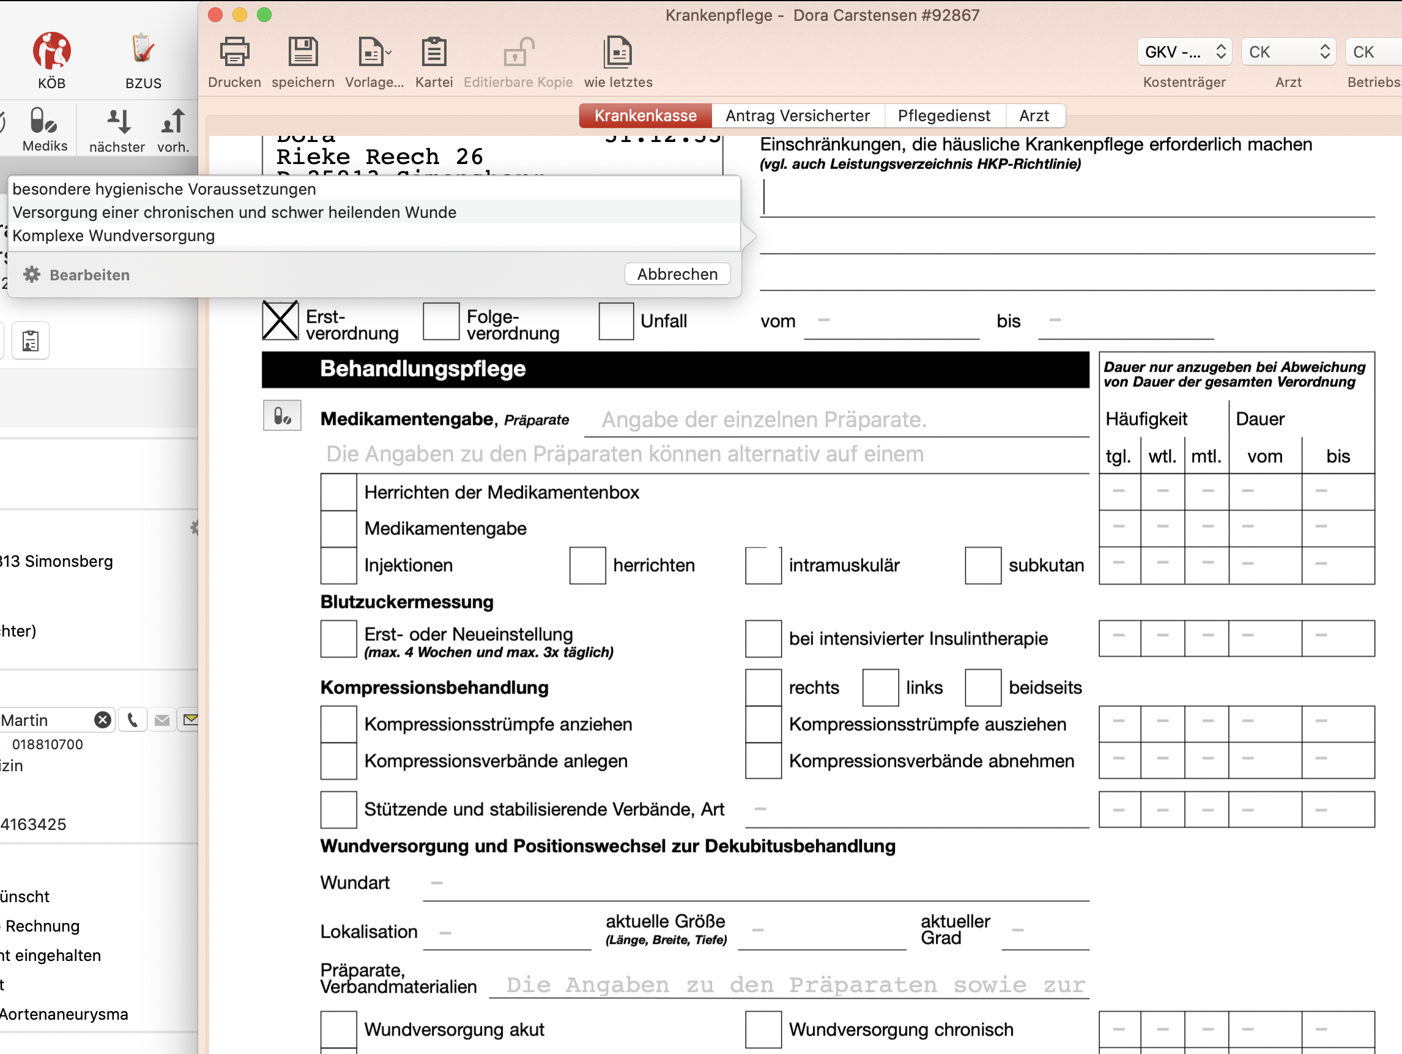Screen dimensions: 1402x1054
Task: Check Wundversorgung chronisch box
Action: point(763,1030)
